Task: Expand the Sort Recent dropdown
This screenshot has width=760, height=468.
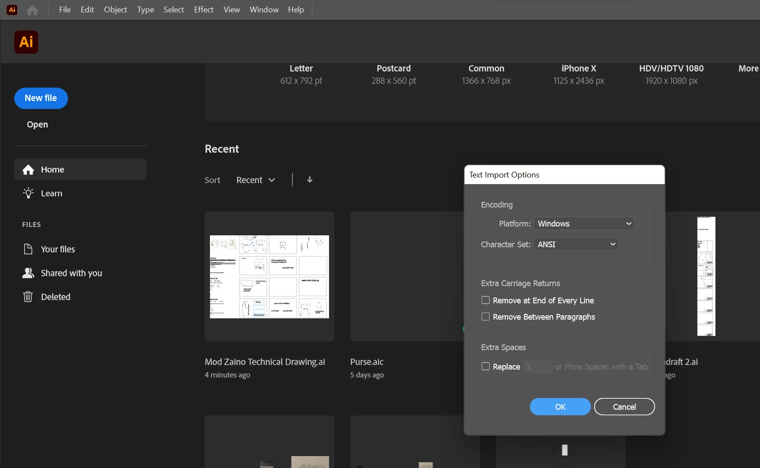Action: pyautogui.click(x=256, y=180)
